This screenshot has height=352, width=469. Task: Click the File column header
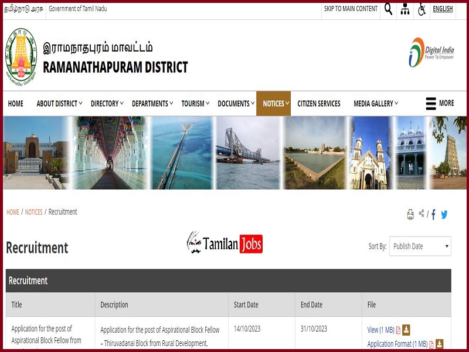[x=371, y=304]
